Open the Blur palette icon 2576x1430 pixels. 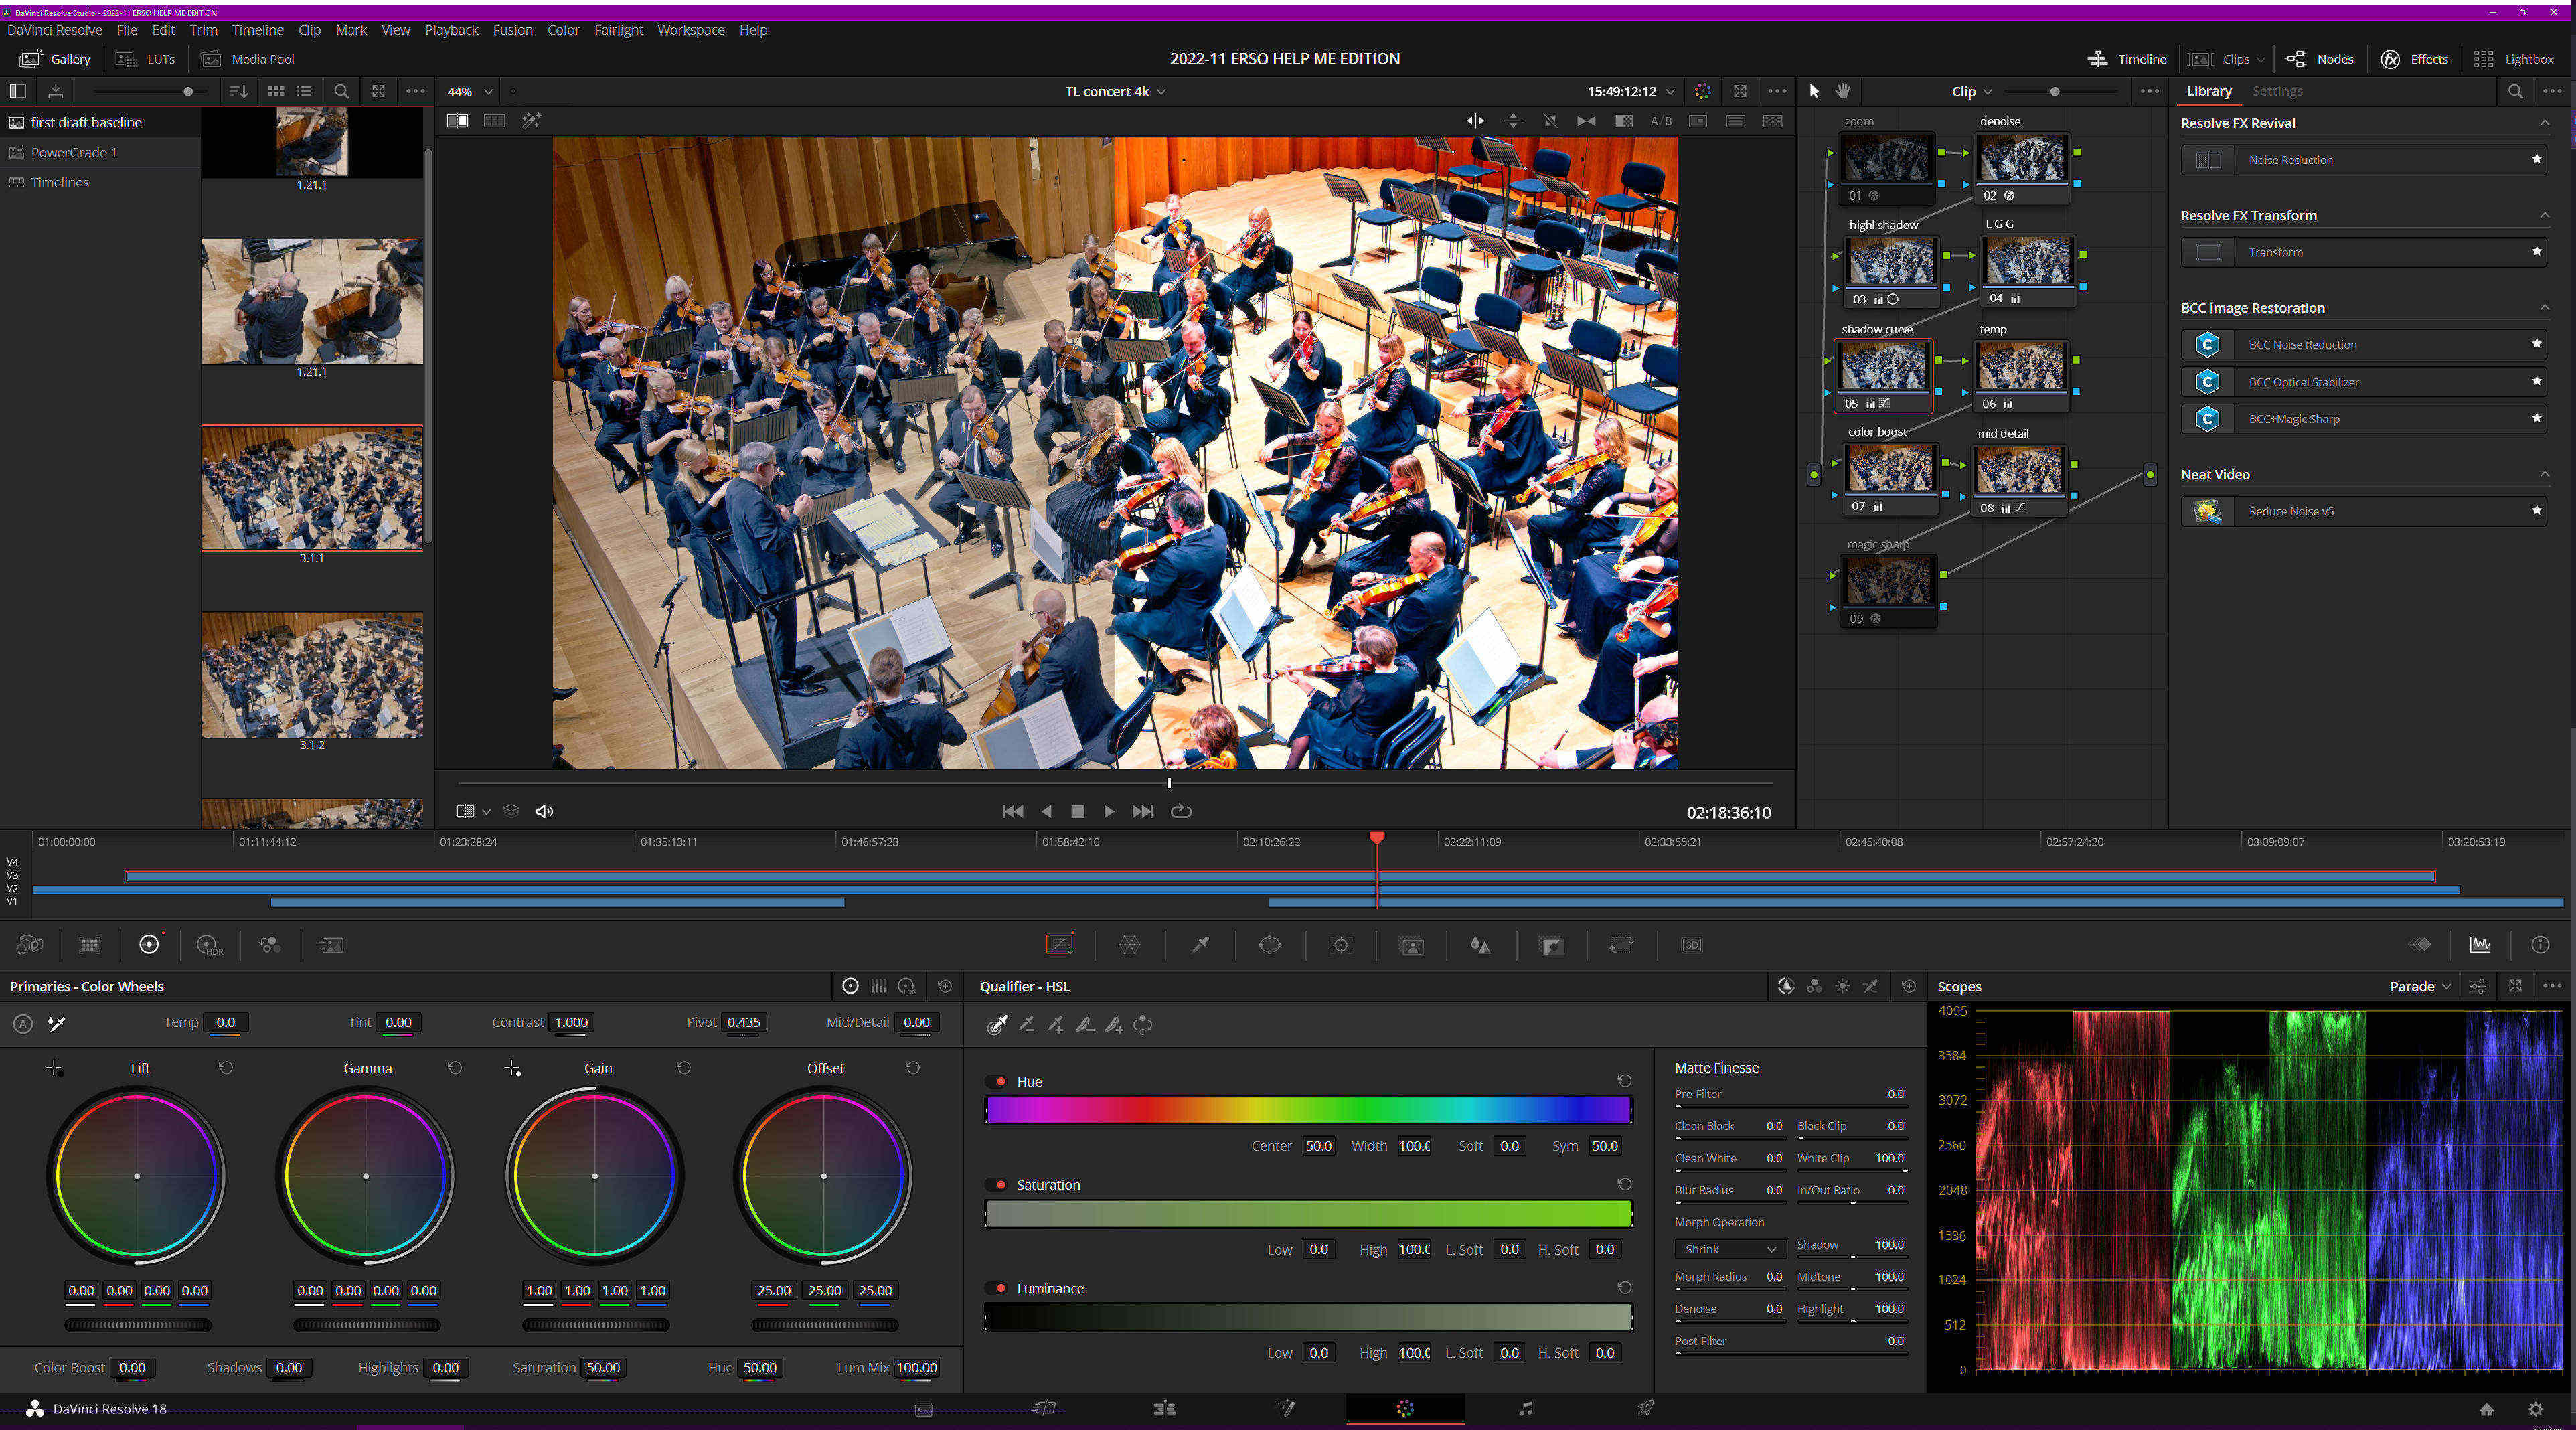click(1481, 945)
